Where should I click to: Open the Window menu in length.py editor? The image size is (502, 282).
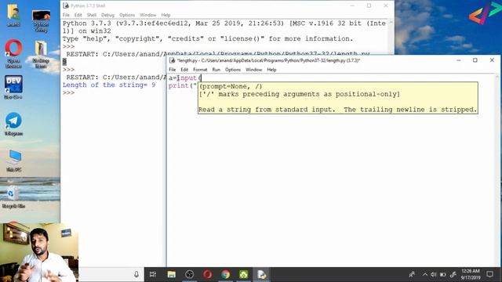pyautogui.click(x=254, y=70)
